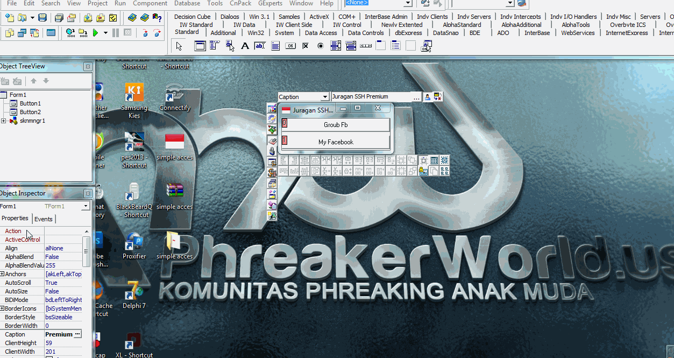Click the Save floppy disk icon
This screenshot has height=358, width=674.
tap(42, 18)
